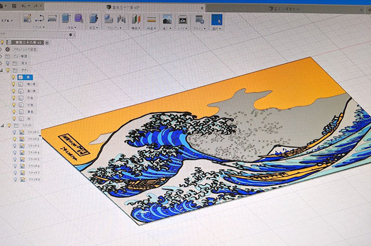This screenshot has height=246, width=371.
Task: Open the purple Create Form icon
Action: (x=79, y=19)
